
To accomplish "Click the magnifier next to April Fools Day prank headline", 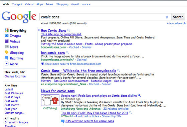I will [x=139, y=95].
